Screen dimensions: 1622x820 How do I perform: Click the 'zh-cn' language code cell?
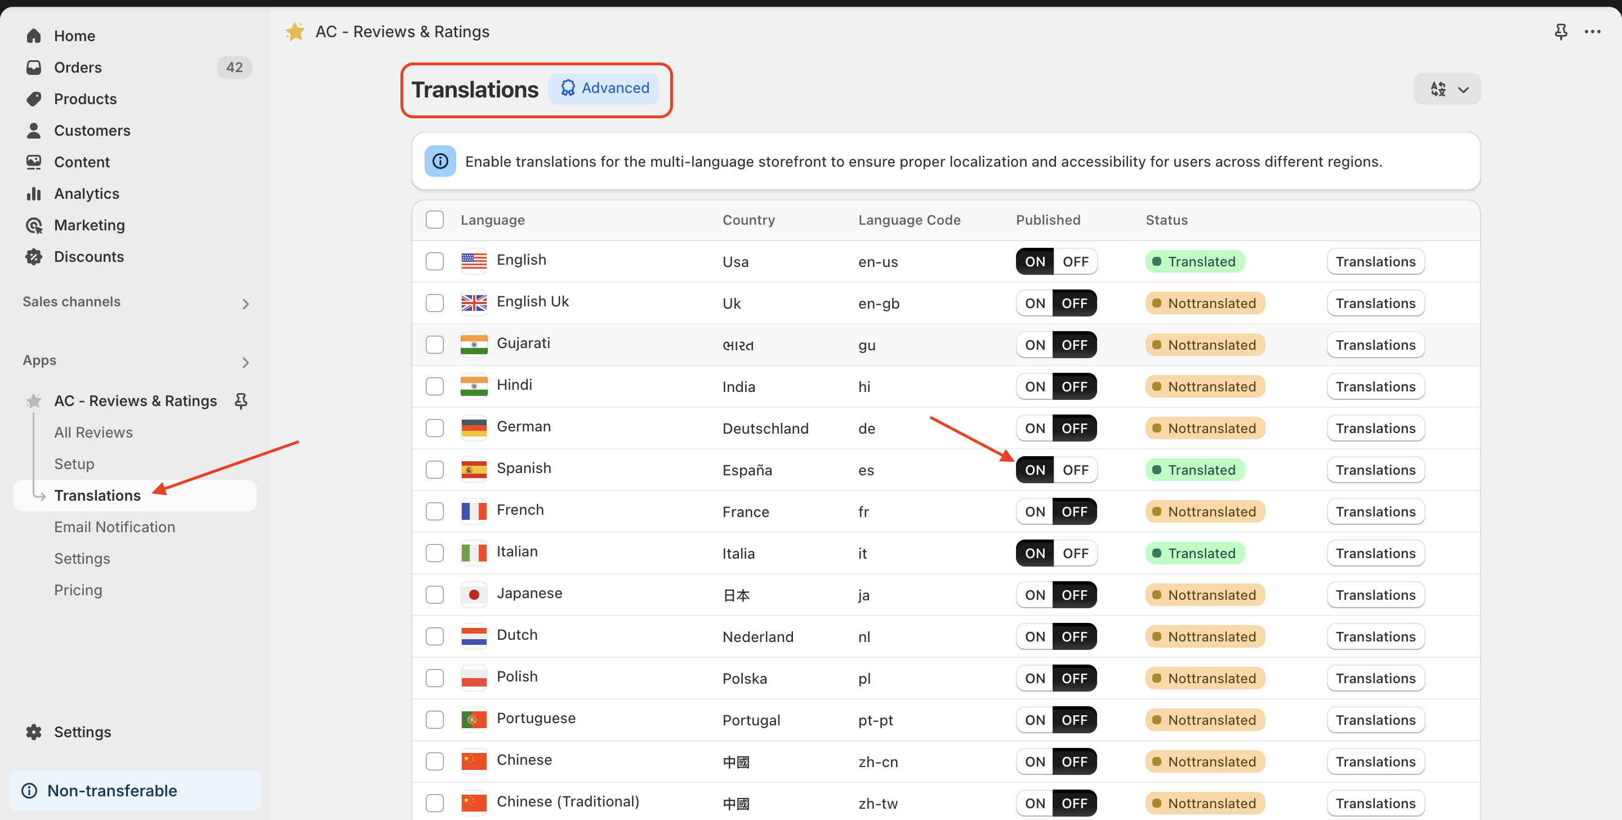(x=878, y=761)
